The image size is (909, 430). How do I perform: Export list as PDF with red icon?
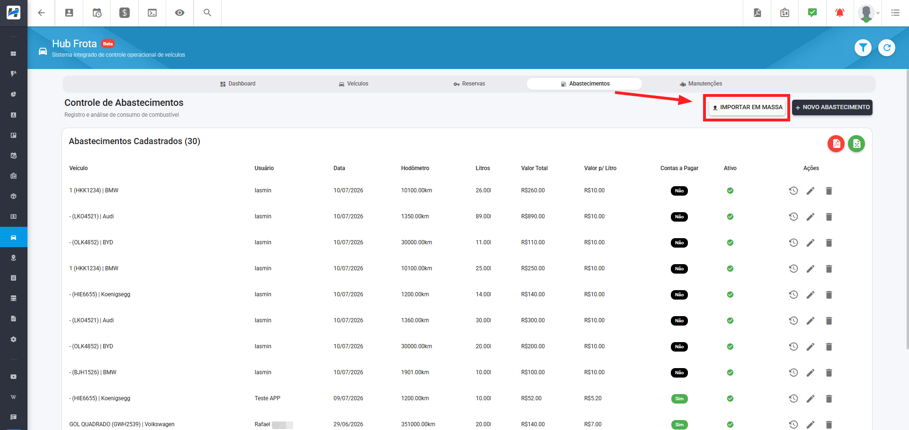[x=836, y=144]
